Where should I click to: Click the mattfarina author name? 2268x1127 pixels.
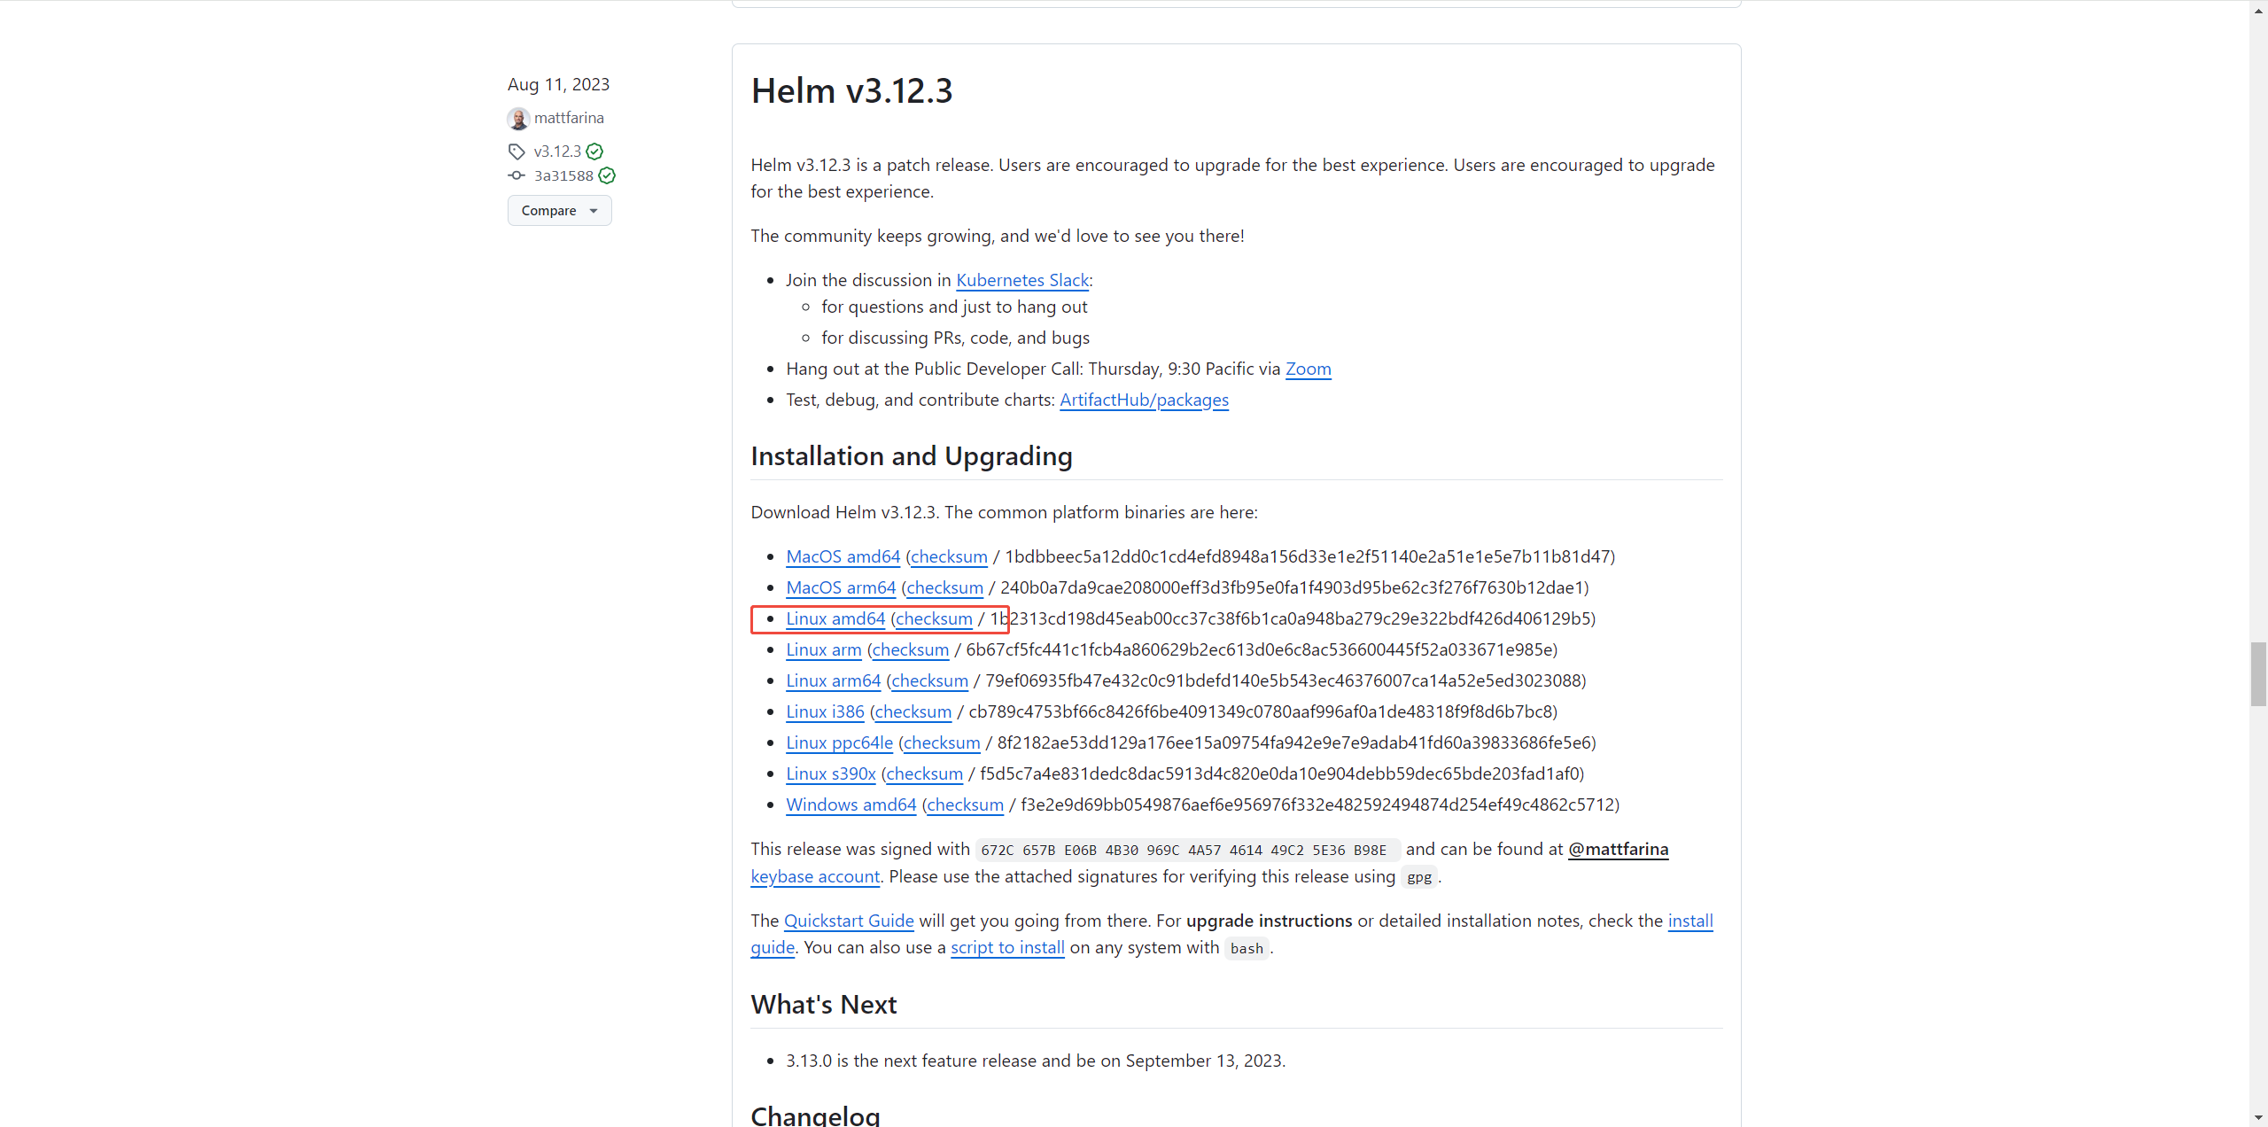[x=569, y=118]
